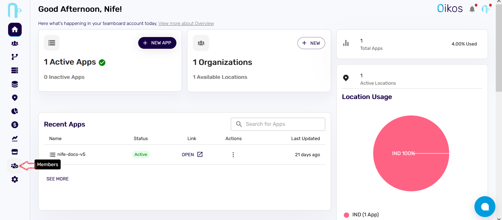Open the Deployments branching icon in sidebar
This screenshot has height=220, width=502.
click(15, 56)
